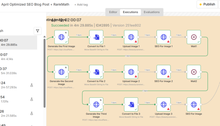Open the Generate the Second Image node

tap(61, 72)
